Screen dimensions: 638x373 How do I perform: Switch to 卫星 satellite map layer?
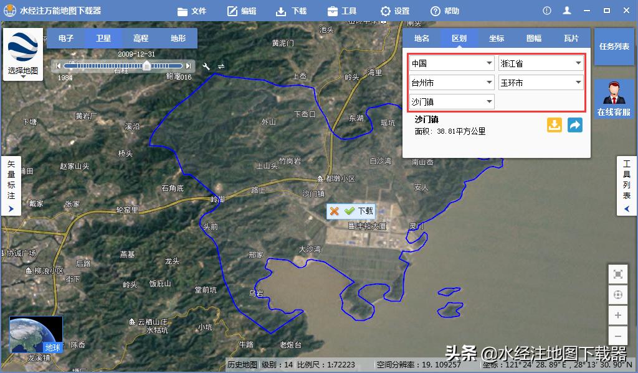(103, 38)
